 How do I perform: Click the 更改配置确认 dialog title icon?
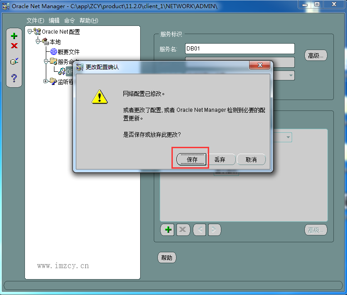[80, 67]
